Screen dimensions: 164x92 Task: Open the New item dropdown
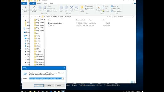89,6
